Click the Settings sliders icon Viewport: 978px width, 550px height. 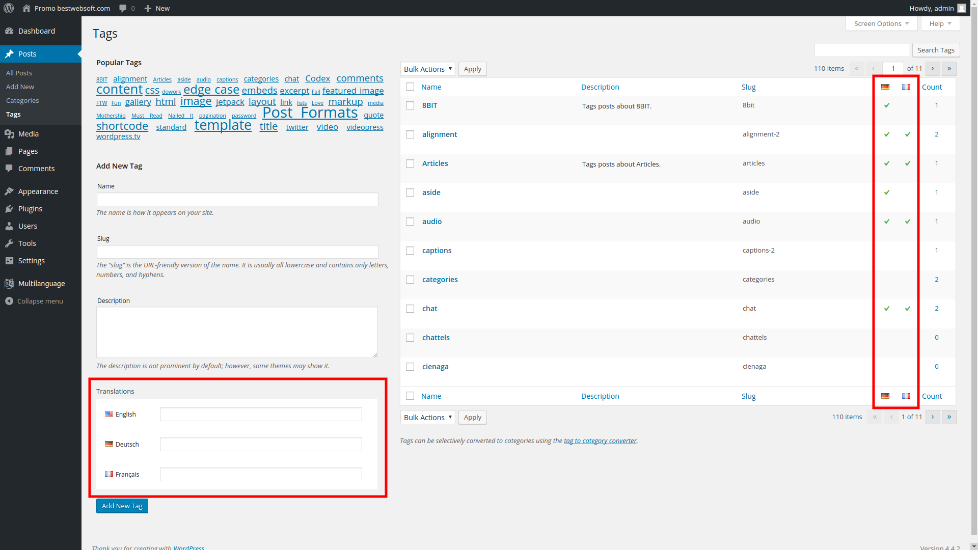point(9,261)
